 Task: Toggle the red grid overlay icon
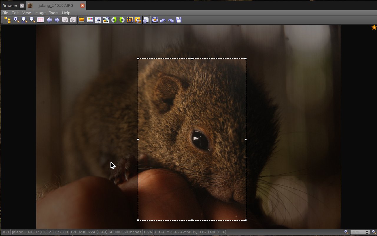(40, 20)
